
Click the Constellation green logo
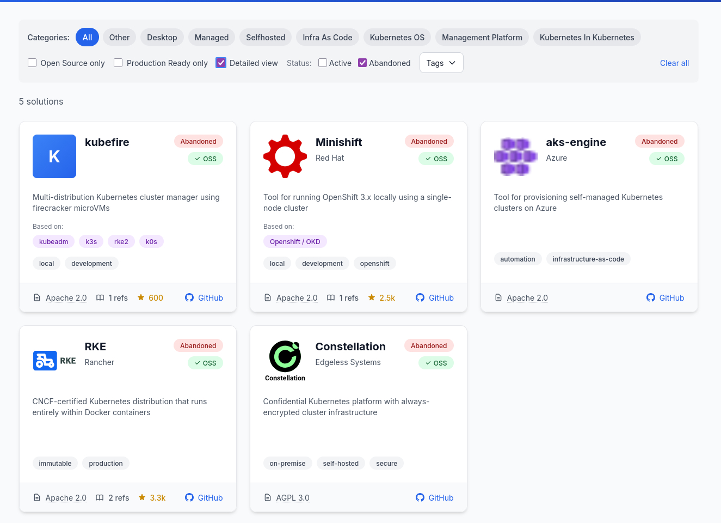click(285, 357)
